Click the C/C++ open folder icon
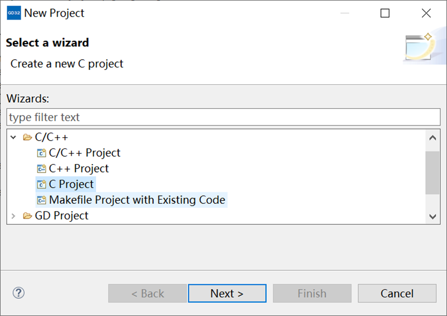The image size is (447, 316). click(x=27, y=137)
